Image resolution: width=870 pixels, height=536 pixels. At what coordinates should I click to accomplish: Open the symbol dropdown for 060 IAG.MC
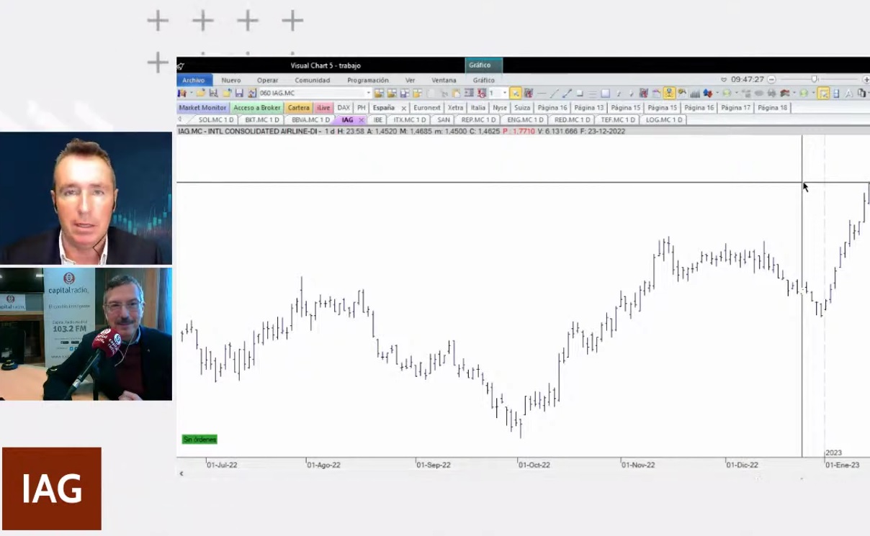click(x=368, y=94)
